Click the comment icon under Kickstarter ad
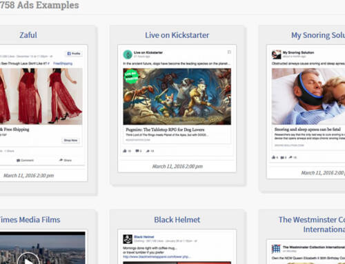Viewport: 345px width, 264px height. click(x=137, y=151)
